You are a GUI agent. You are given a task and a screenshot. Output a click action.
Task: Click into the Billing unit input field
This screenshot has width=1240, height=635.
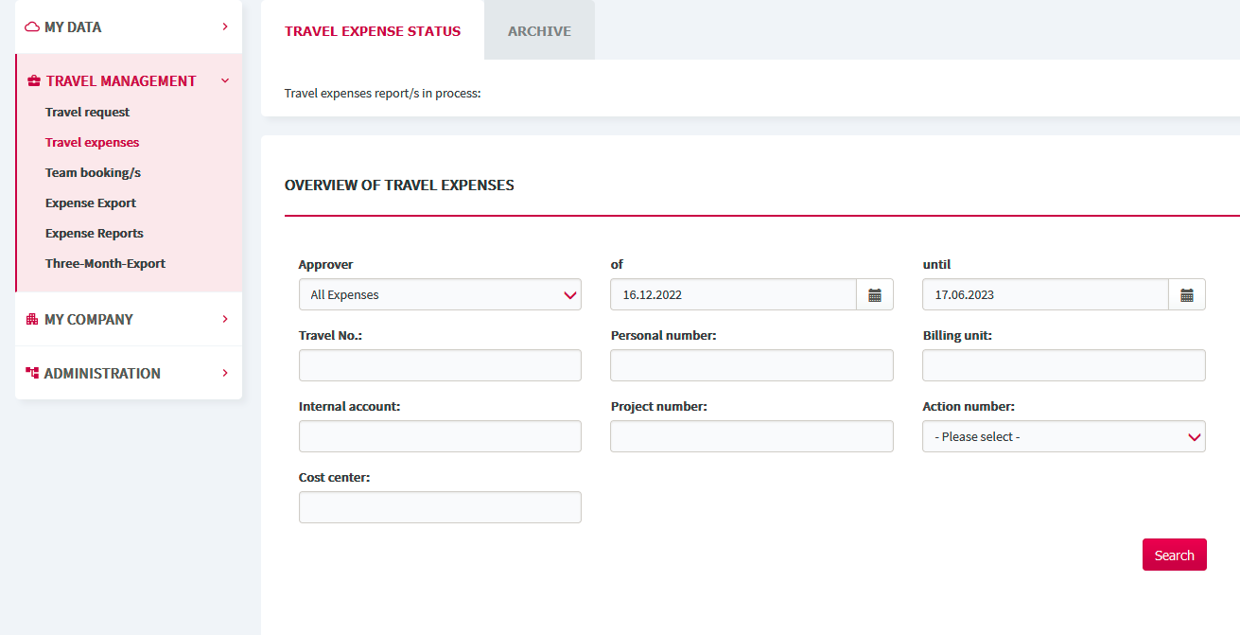tap(1064, 365)
